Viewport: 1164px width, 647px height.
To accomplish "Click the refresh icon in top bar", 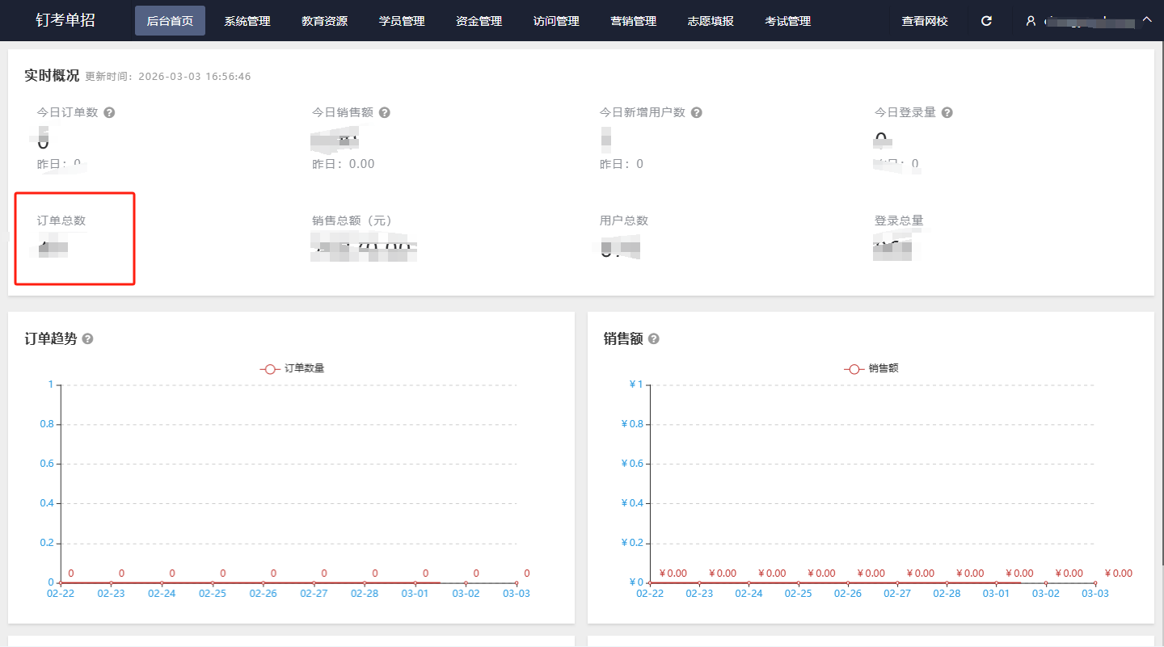I will click(986, 21).
